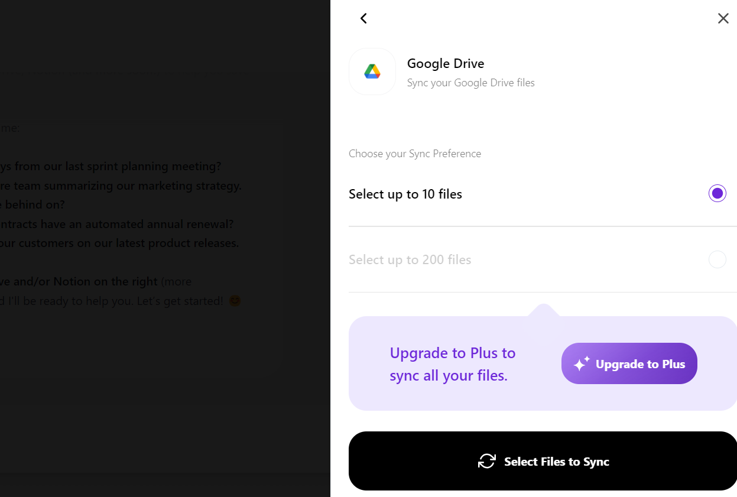
Task: Click the circular sync arrows icon
Action: pyautogui.click(x=486, y=461)
